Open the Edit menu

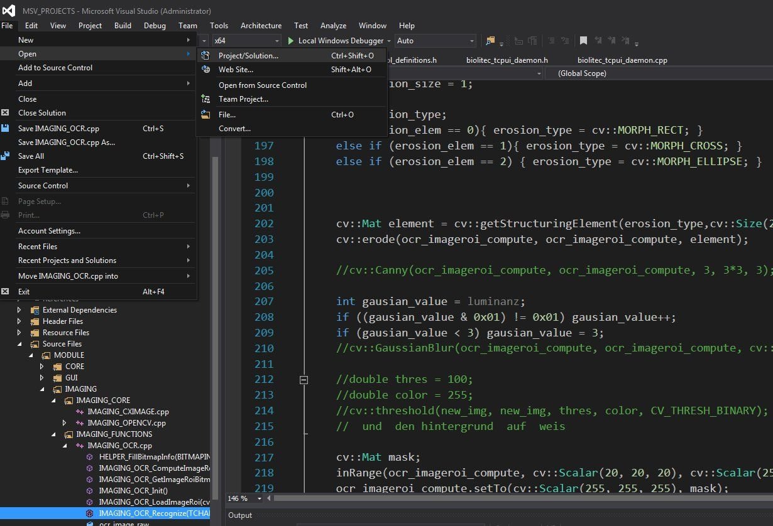tap(31, 26)
